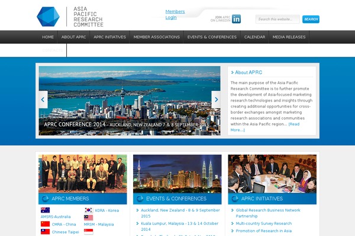Click Asia Pacific Research Committee title

coord(88,17)
